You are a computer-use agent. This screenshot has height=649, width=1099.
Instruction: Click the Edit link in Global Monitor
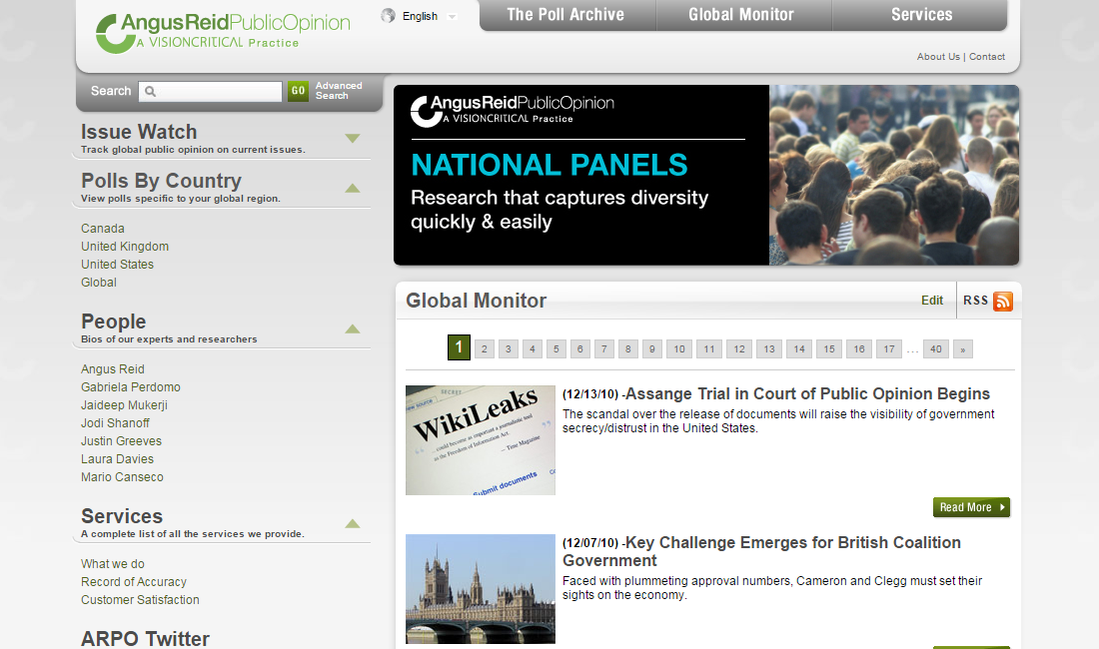point(932,301)
